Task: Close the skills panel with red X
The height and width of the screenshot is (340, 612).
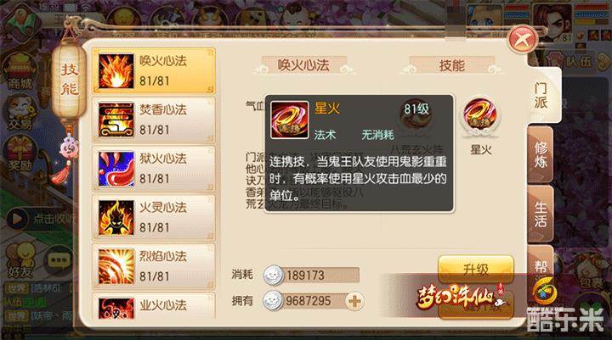Action: pyautogui.click(x=523, y=39)
